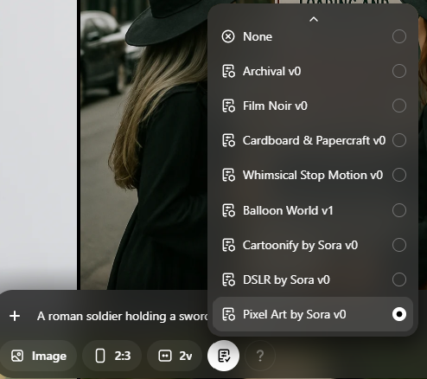Click the Cartoonify by Sora v0 preset icon
Image resolution: width=427 pixels, height=379 pixels.
[228, 245]
